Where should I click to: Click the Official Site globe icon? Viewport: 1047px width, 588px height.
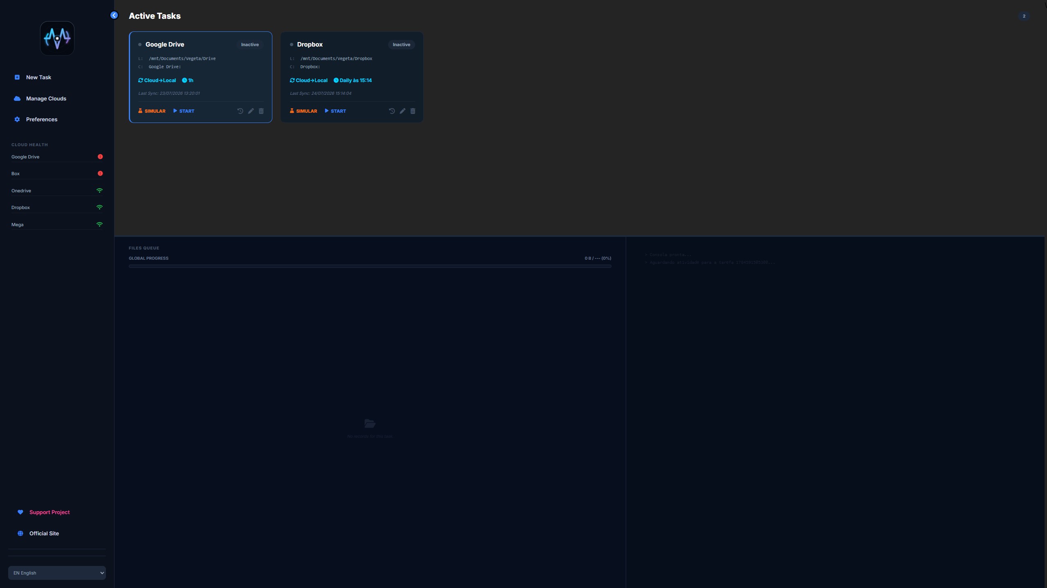point(20,533)
